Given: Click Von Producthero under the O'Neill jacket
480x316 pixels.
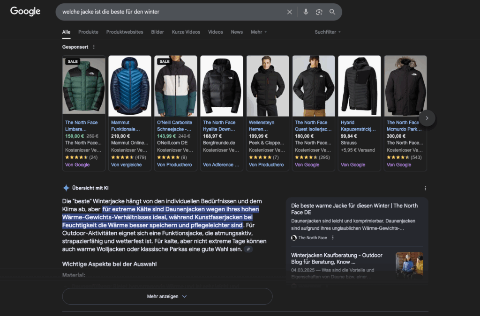Looking at the screenshot, I should pyautogui.click(x=174, y=165).
